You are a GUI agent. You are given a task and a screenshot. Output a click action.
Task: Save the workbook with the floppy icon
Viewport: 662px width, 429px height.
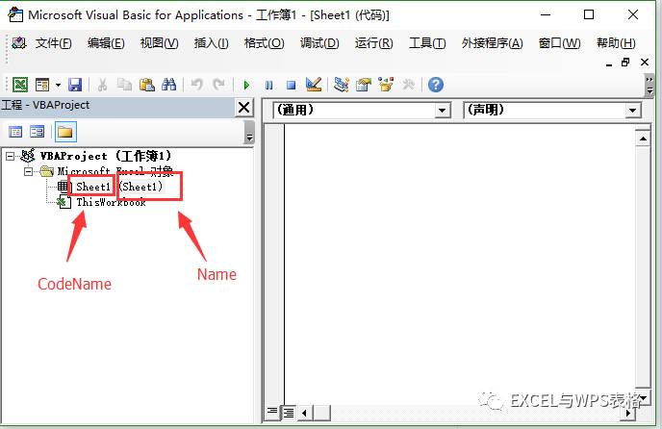pyautogui.click(x=75, y=85)
